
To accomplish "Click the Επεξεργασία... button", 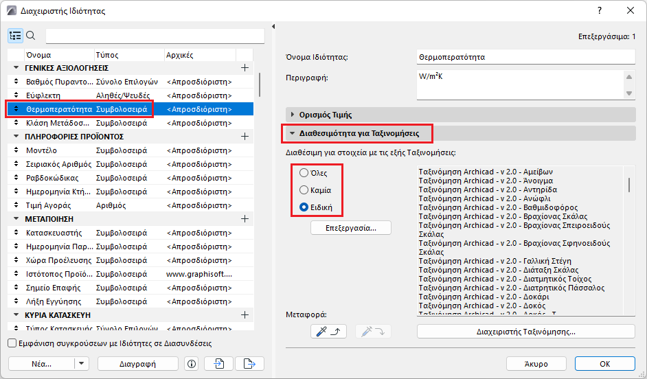I will [x=351, y=228].
